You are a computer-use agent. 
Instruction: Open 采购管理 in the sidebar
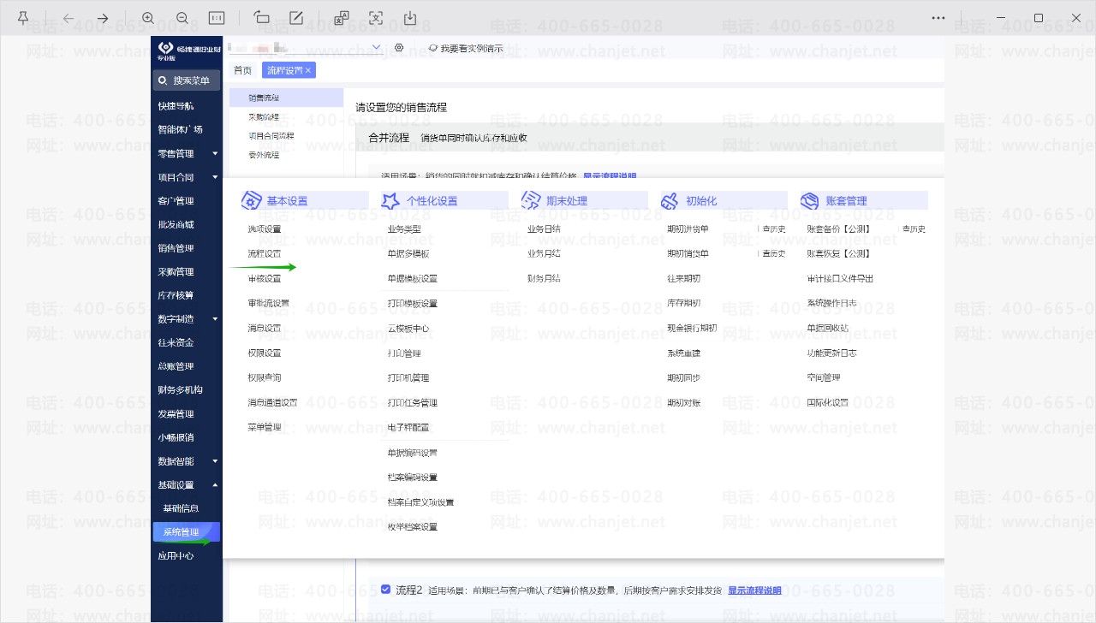pyautogui.click(x=176, y=272)
